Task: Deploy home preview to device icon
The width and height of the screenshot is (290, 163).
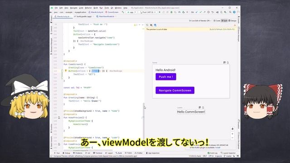Action: [x=228, y=62]
